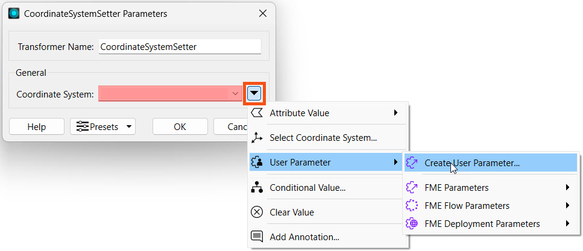Click the Help button
The height and width of the screenshot is (251, 583).
click(37, 127)
